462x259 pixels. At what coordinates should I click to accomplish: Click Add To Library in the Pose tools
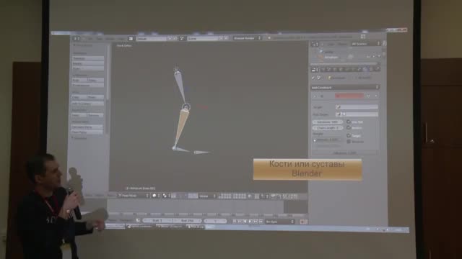coord(88,104)
